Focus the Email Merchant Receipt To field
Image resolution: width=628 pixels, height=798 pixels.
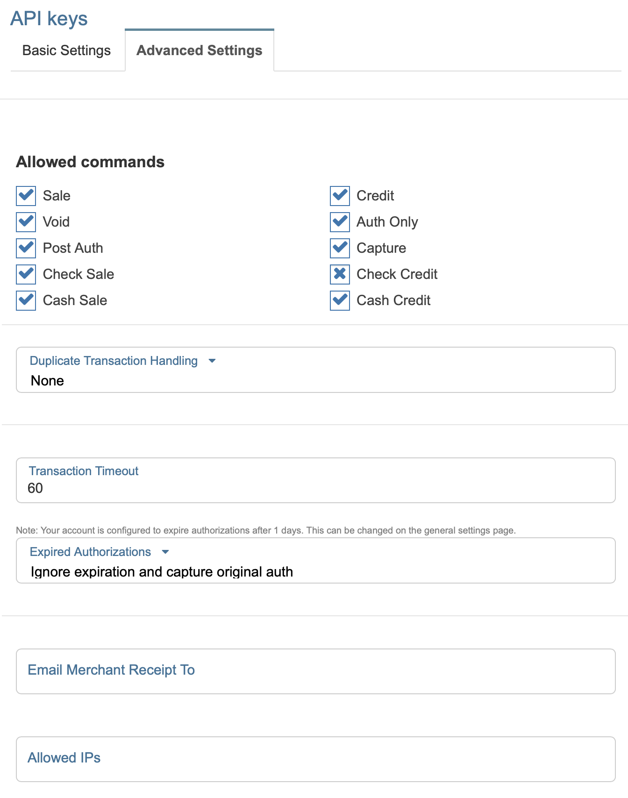[x=315, y=671]
